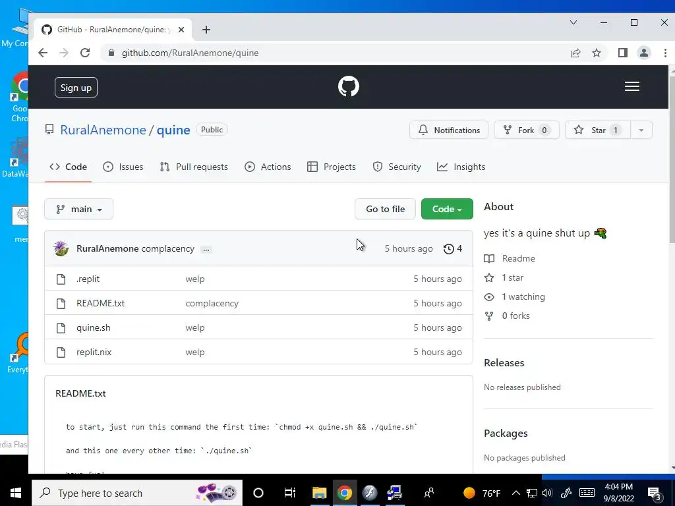Open the quine.sh file link
The width and height of the screenshot is (675, 506).
pyautogui.click(x=94, y=328)
